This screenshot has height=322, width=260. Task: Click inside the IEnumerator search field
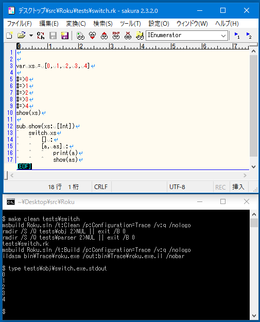[183, 36]
